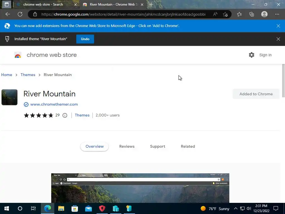The height and width of the screenshot is (214, 285).
Task: Open Task View on the taskbar
Action: coord(33,208)
